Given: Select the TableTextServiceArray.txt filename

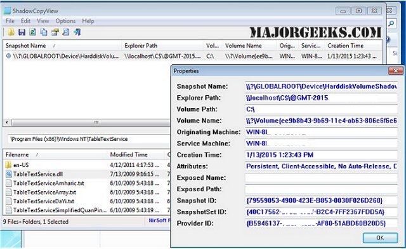Looking at the screenshot, I should coord(45,192).
